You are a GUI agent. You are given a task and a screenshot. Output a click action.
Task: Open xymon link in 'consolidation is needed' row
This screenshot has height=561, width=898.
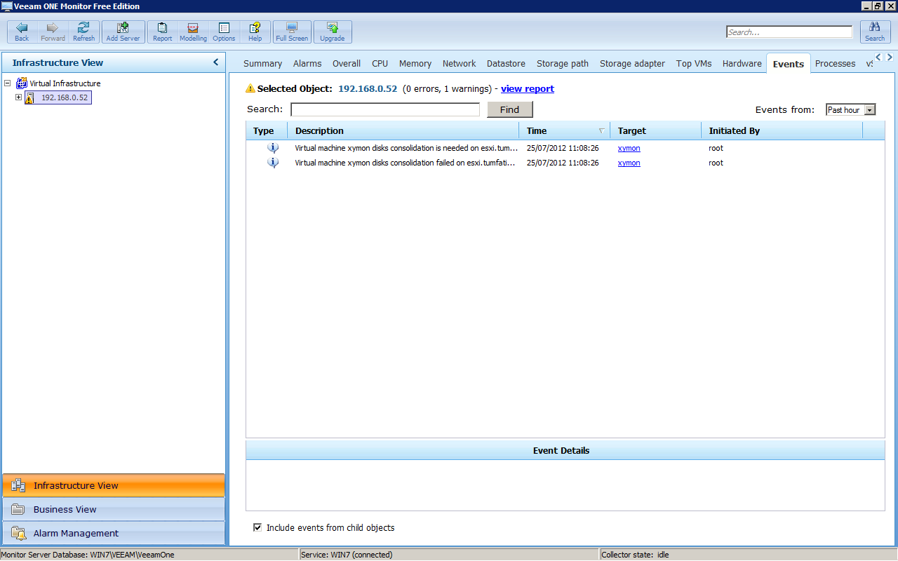pos(629,148)
